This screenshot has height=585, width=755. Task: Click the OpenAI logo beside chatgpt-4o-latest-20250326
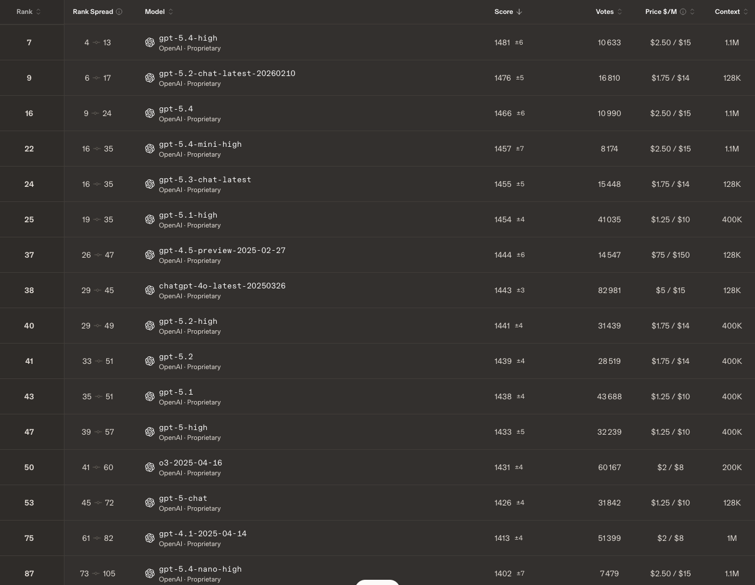click(150, 290)
